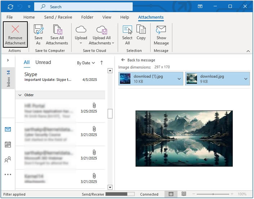
Task: Switch to Mail view icon
Action: pos(8,129)
